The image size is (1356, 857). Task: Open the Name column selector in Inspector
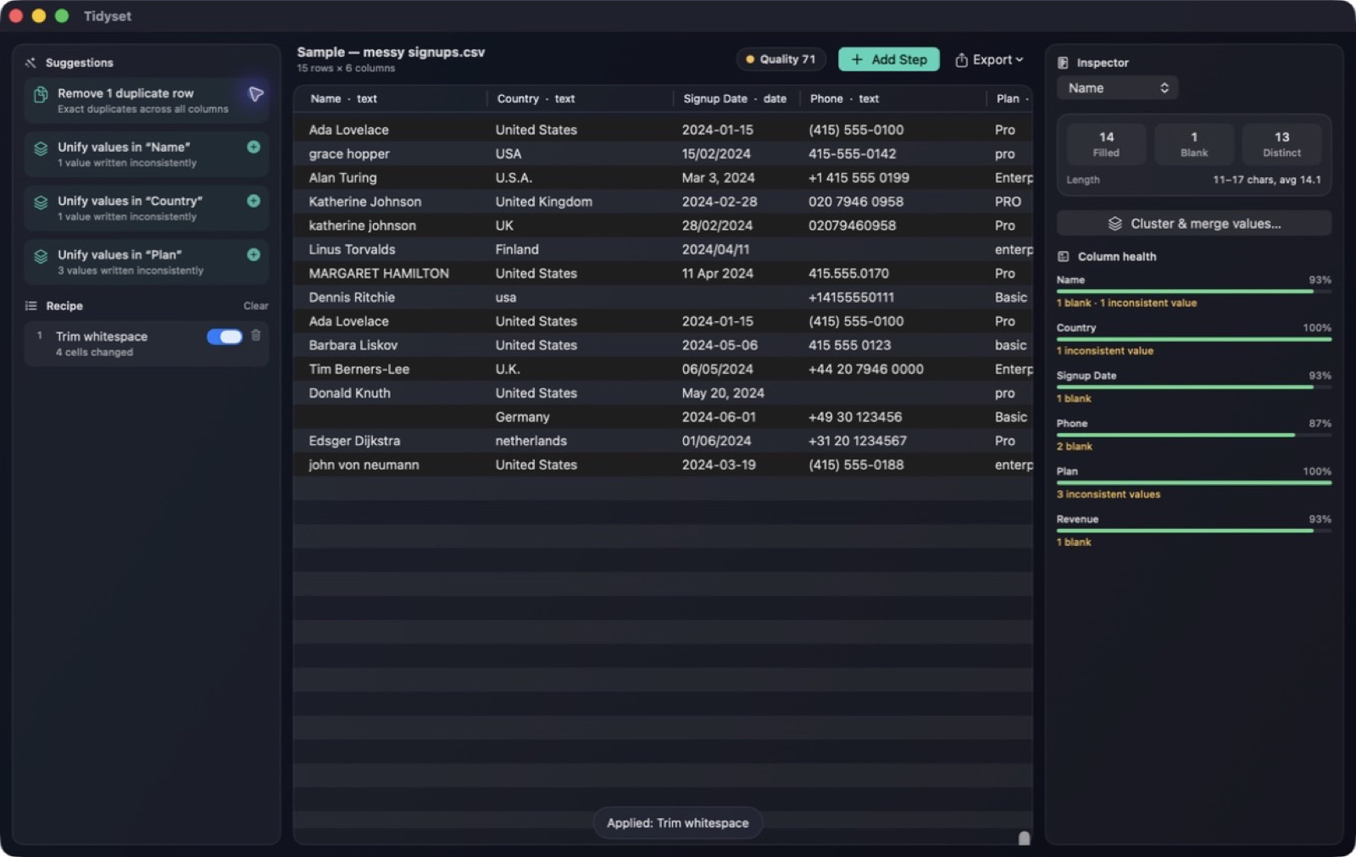(1117, 88)
